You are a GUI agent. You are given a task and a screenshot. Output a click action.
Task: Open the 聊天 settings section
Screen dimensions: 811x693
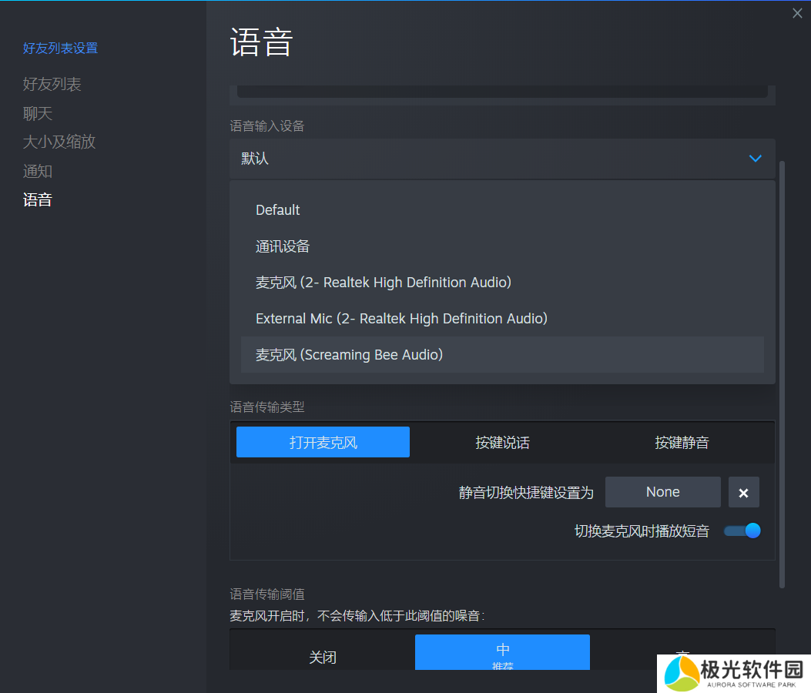pyautogui.click(x=37, y=113)
